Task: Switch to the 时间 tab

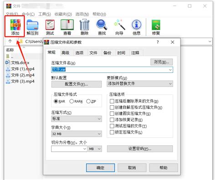Action: pyautogui.click(x=121, y=53)
